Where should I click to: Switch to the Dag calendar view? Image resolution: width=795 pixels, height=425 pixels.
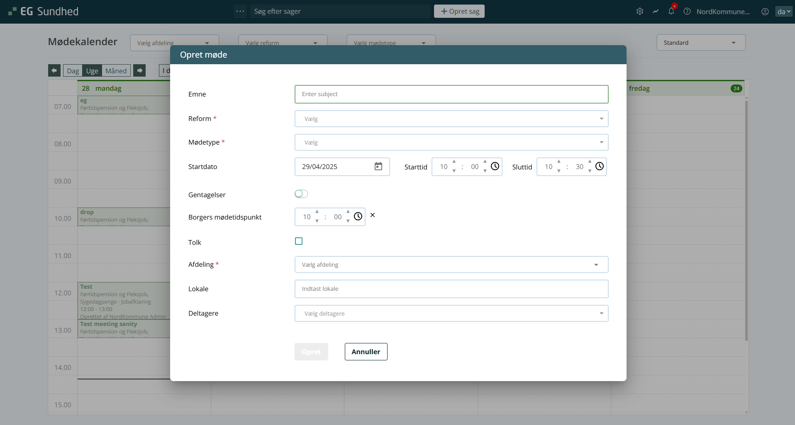[x=73, y=71]
